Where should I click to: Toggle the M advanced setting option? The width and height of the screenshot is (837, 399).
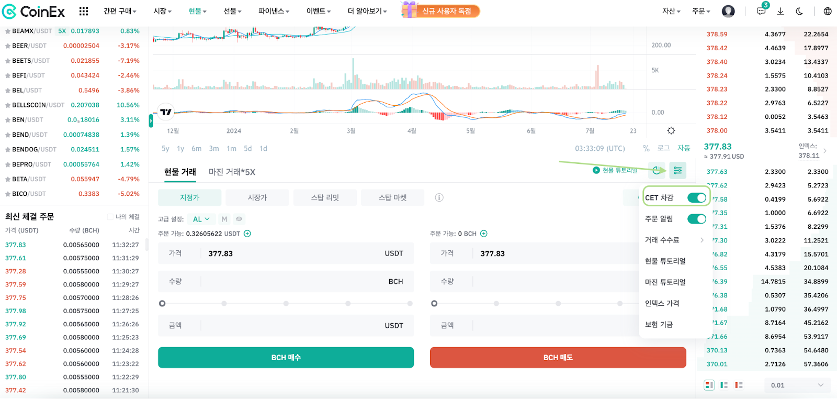(224, 219)
